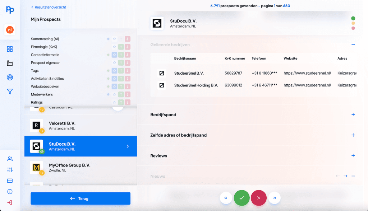Click the green status dot for StuDocu
This screenshot has height=211, width=368.
coord(353,18)
